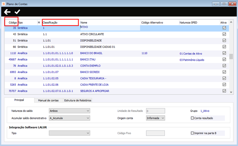The width and height of the screenshot is (238, 146).
Task: Click the Natureza SPED column header
Action: coord(188,23)
